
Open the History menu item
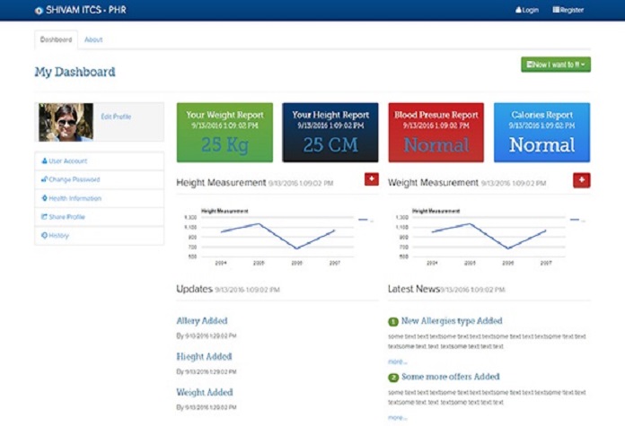tap(100, 236)
